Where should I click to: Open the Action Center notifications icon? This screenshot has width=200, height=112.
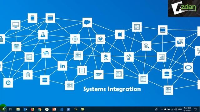pos(195,109)
